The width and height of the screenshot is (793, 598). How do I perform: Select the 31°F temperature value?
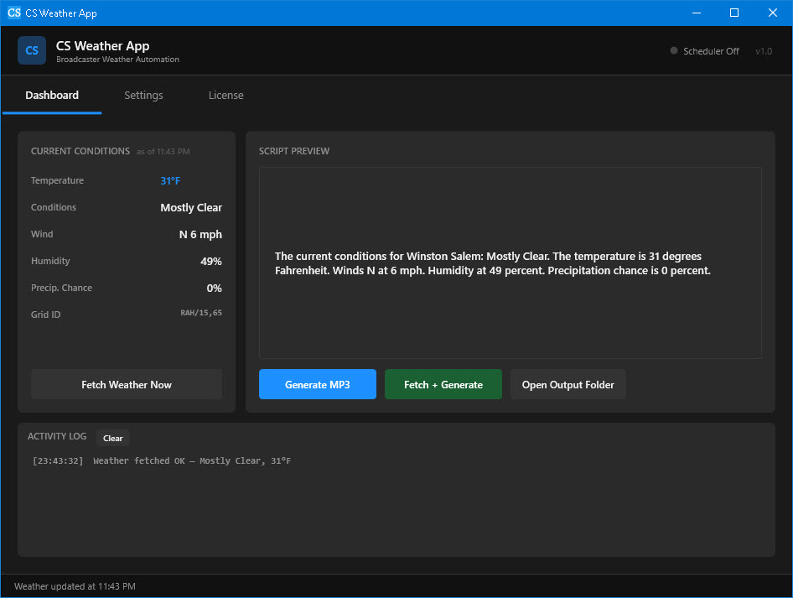[x=171, y=180]
